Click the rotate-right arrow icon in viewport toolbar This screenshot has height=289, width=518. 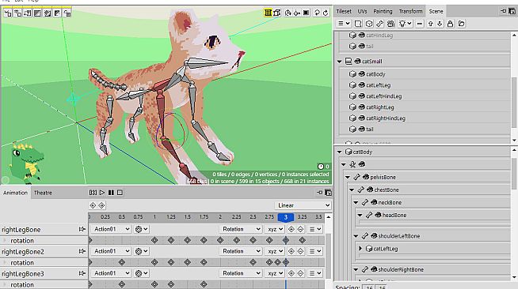[x=326, y=13]
